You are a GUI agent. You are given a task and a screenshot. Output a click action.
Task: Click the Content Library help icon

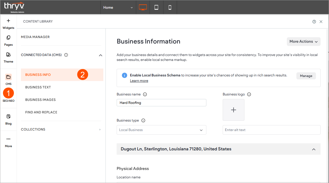coord(314,21)
